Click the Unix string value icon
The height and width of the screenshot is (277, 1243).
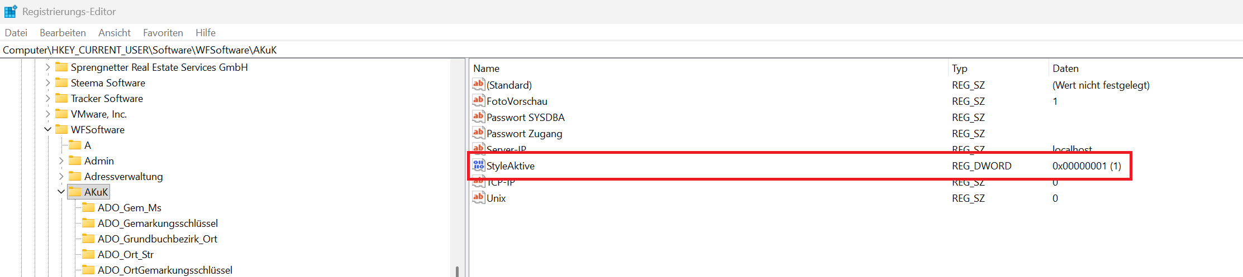[478, 198]
